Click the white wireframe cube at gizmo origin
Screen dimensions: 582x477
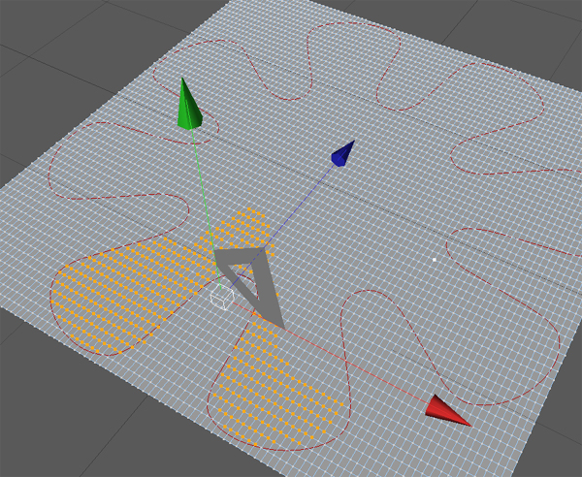click(x=222, y=298)
